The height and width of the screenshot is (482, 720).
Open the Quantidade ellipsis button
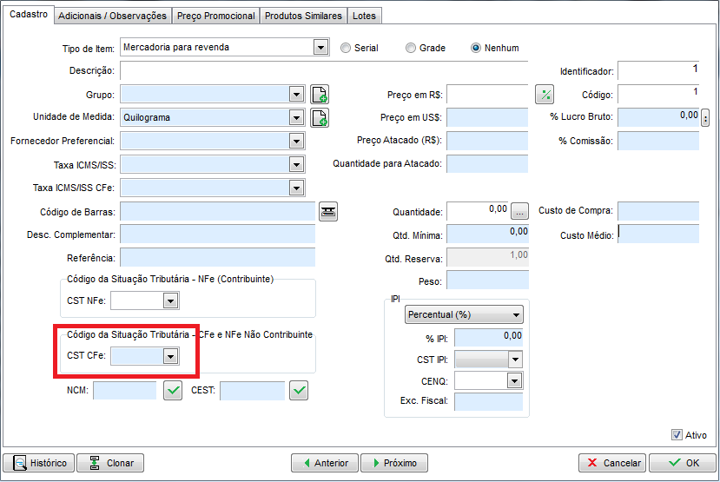click(x=520, y=211)
